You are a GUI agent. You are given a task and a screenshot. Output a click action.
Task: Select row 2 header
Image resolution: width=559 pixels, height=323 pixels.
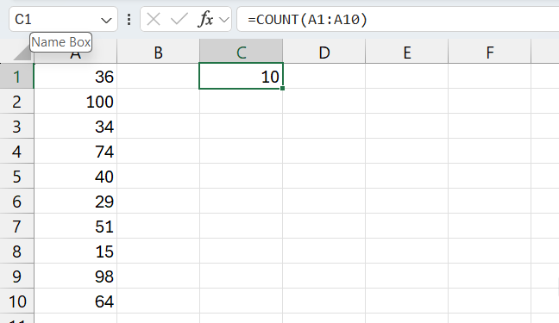pyautogui.click(x=16, y=102)
